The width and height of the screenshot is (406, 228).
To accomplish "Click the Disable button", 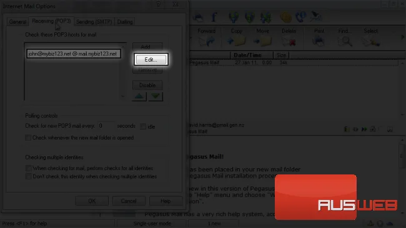I will (147, 85).
